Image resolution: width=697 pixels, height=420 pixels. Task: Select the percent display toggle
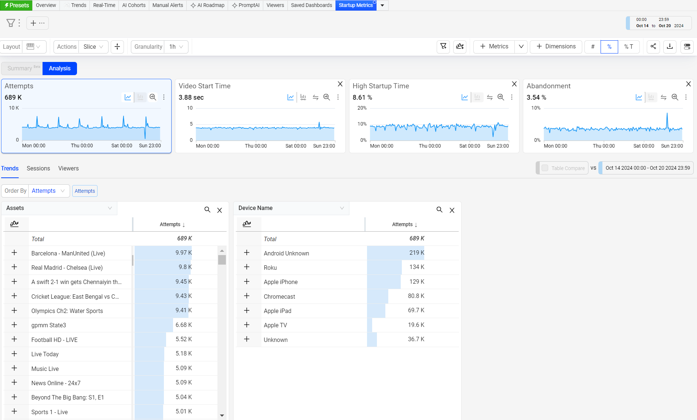(609, 47)
